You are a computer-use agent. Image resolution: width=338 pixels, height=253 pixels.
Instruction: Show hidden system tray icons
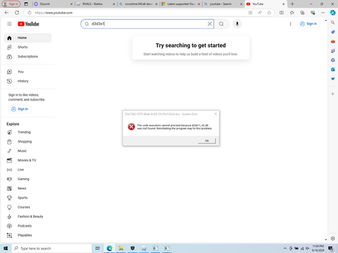(285, 248)
